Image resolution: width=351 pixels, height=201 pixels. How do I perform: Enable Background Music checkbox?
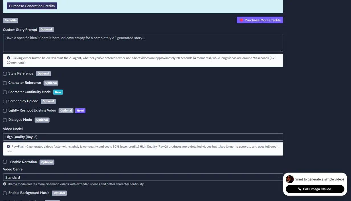pos(5,193)
